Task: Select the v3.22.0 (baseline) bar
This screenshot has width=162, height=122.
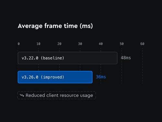Action: pyautogui.click(x=68, y=58)
